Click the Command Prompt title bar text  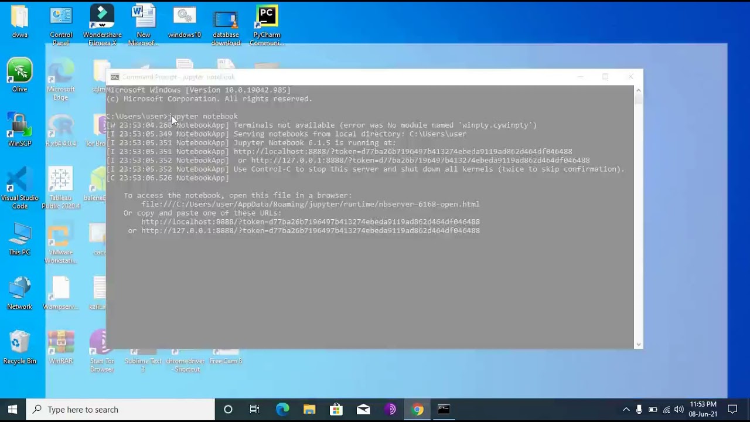[x=178, y=77]
